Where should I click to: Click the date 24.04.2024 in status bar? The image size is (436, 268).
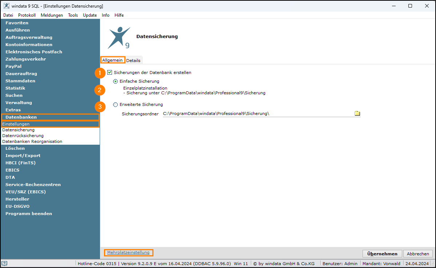coord(417,264)
